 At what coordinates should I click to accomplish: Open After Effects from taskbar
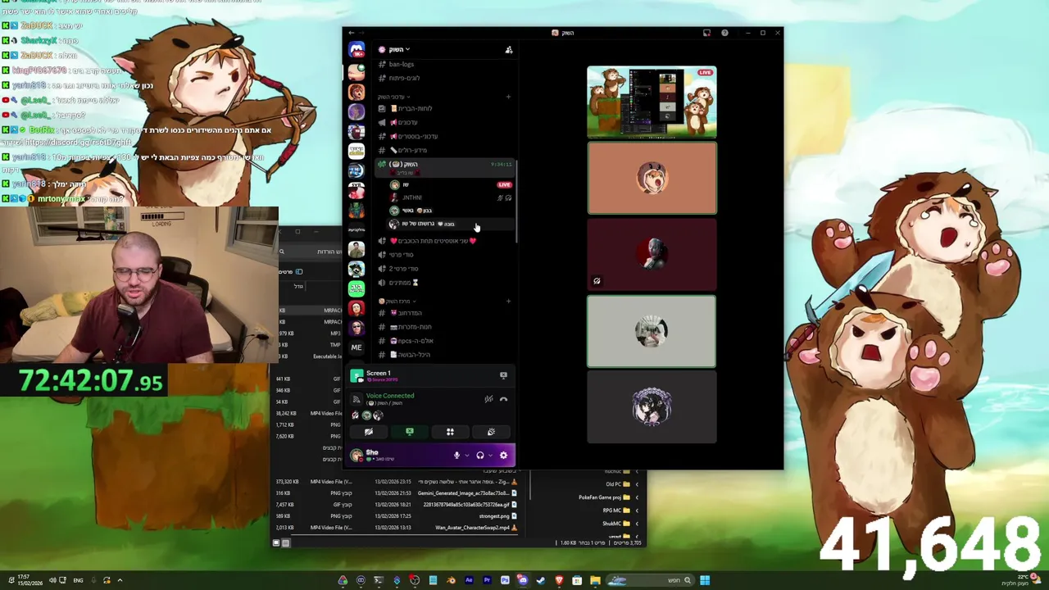[x=469, y=580]
